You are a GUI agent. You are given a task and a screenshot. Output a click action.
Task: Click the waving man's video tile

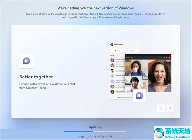coord(136,84)
